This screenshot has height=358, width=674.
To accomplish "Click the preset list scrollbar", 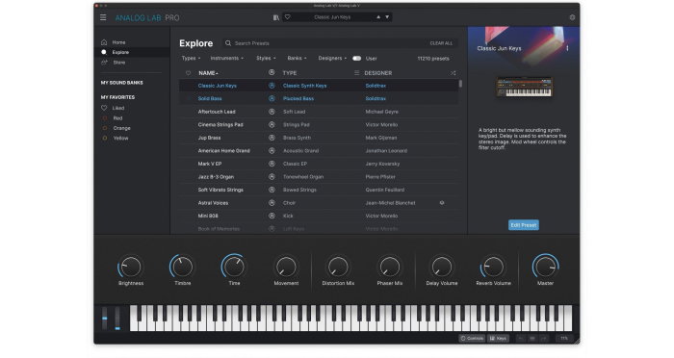I will [x=460, y=84].
